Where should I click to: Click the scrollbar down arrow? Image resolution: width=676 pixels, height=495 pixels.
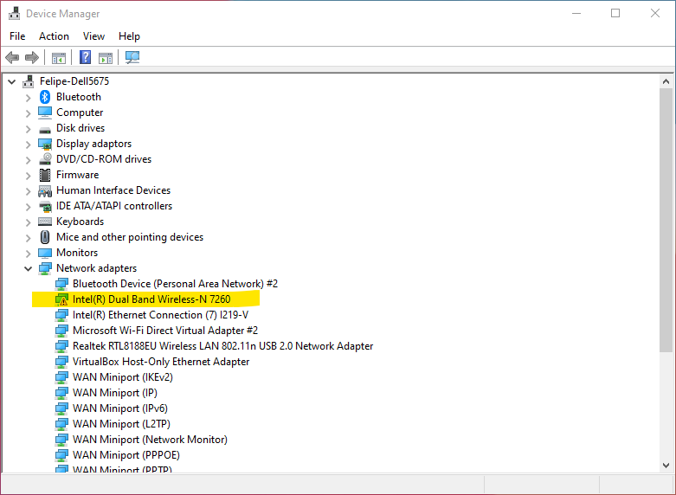pos(666,466)
